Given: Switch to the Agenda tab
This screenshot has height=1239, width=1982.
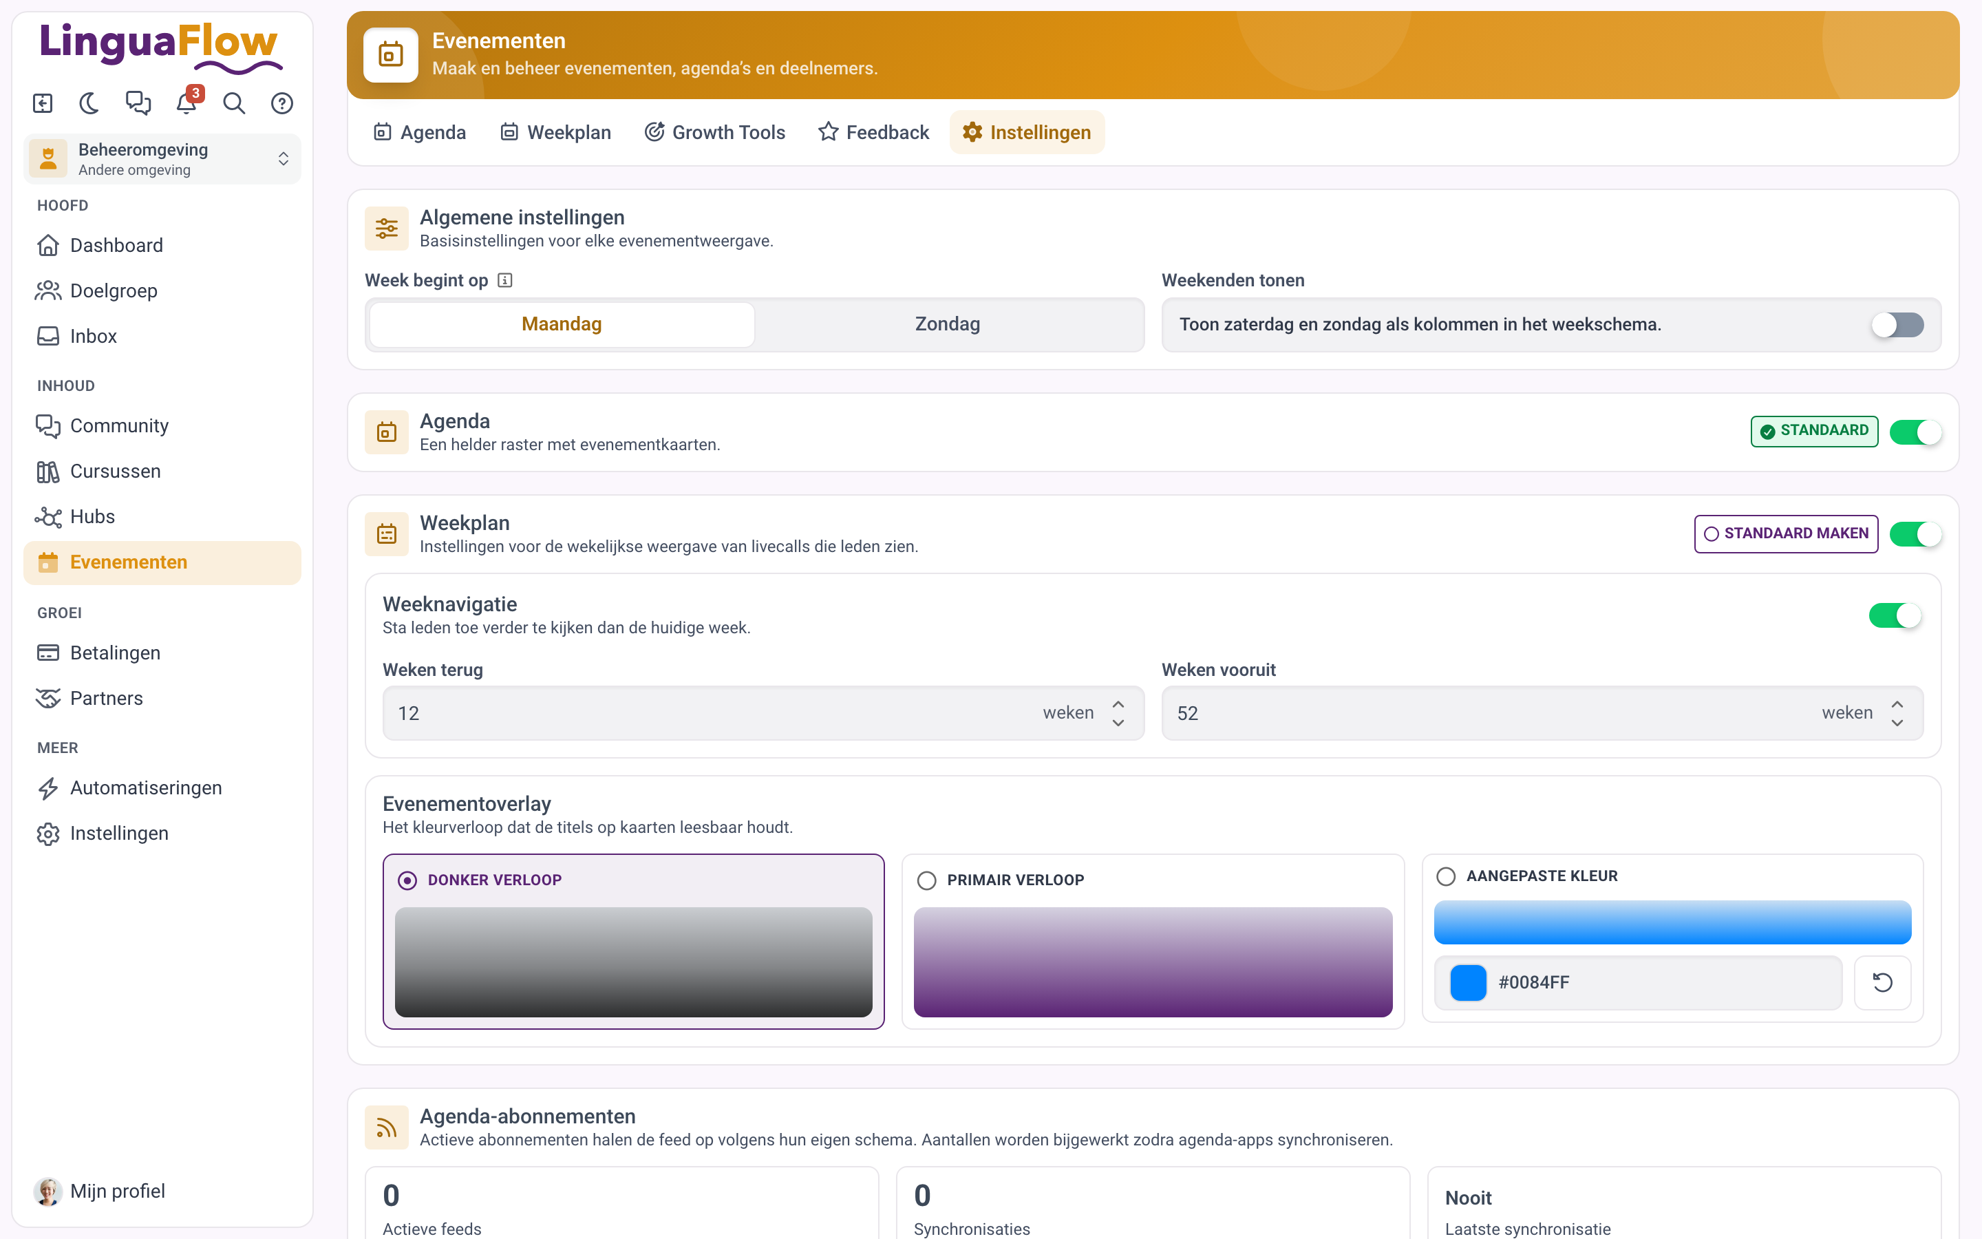Looking at the screenshot, I should click(420, 132).
